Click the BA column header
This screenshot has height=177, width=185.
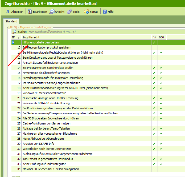[x=154, y=37]
